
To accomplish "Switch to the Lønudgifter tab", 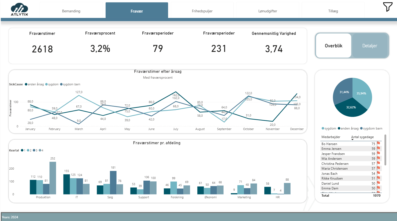I will coord(268,11).
